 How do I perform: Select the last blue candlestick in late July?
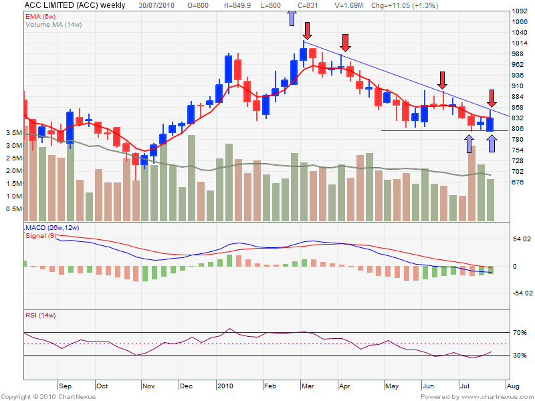(490, 124)
